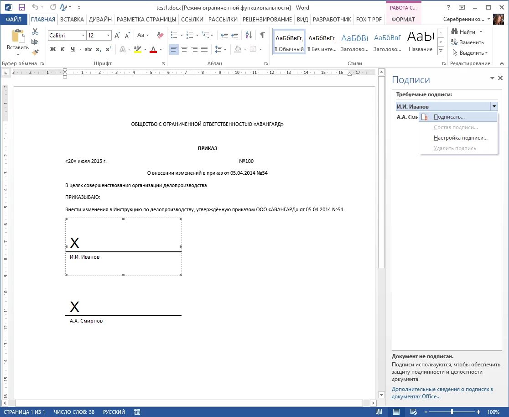Image resolution: width=509 pixels, height=417 pixels.
Task: Open the Calibri font name dropdown
Action: click(83, 36)
